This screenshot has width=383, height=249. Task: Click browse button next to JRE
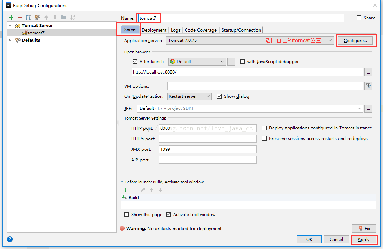click(368, 108)
